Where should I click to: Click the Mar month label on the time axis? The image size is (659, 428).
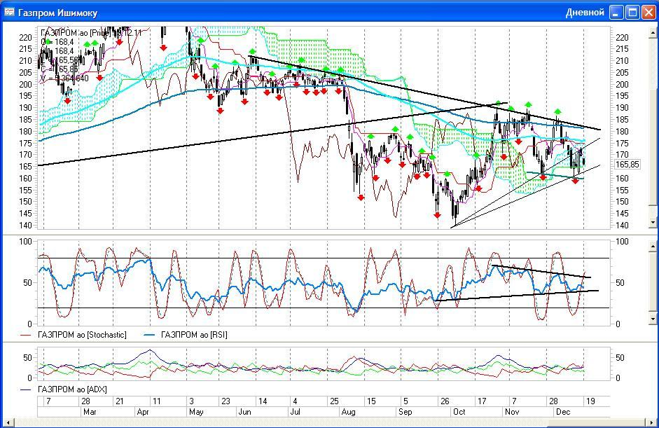tap(90, 412)
